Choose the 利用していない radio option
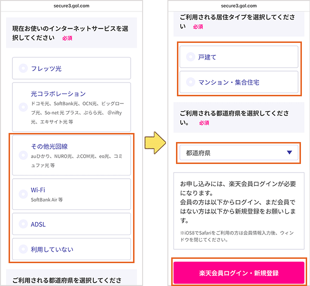Screen dimensions: 310x286 (72, 249)
